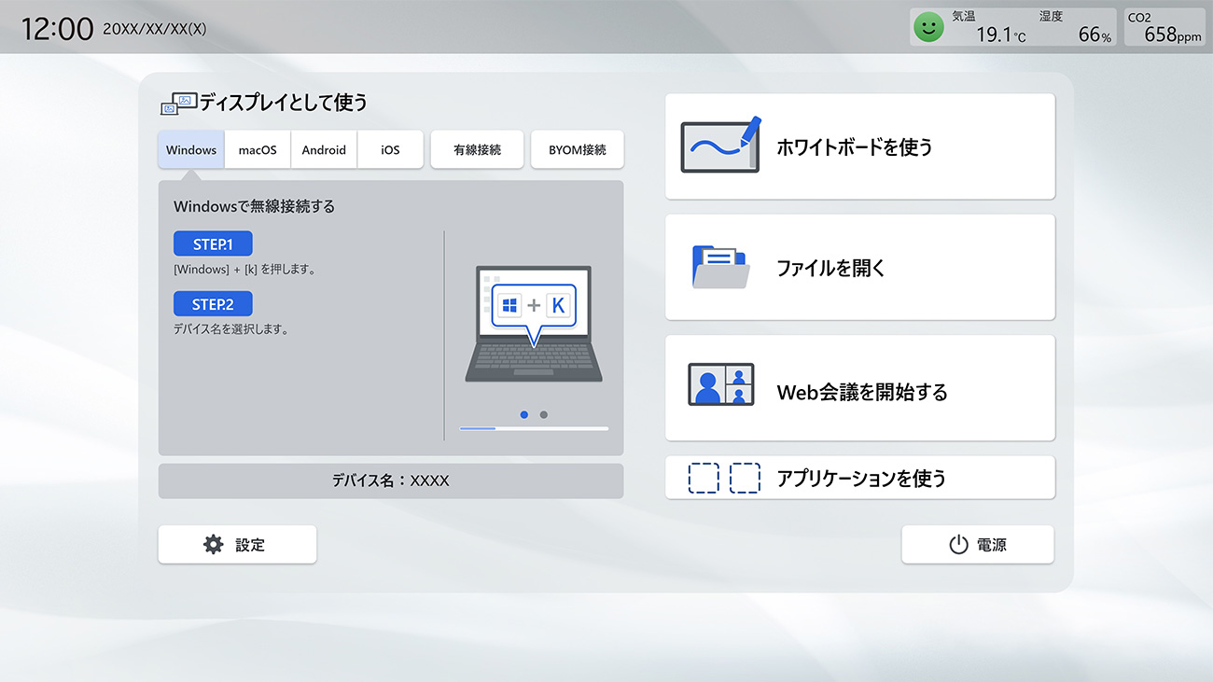Click the CO2 658ppm indicator

[1164, 28]
